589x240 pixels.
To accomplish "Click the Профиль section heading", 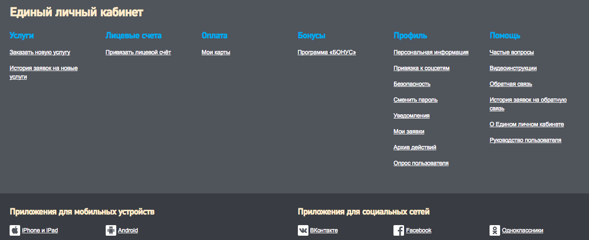I will 410,36.
